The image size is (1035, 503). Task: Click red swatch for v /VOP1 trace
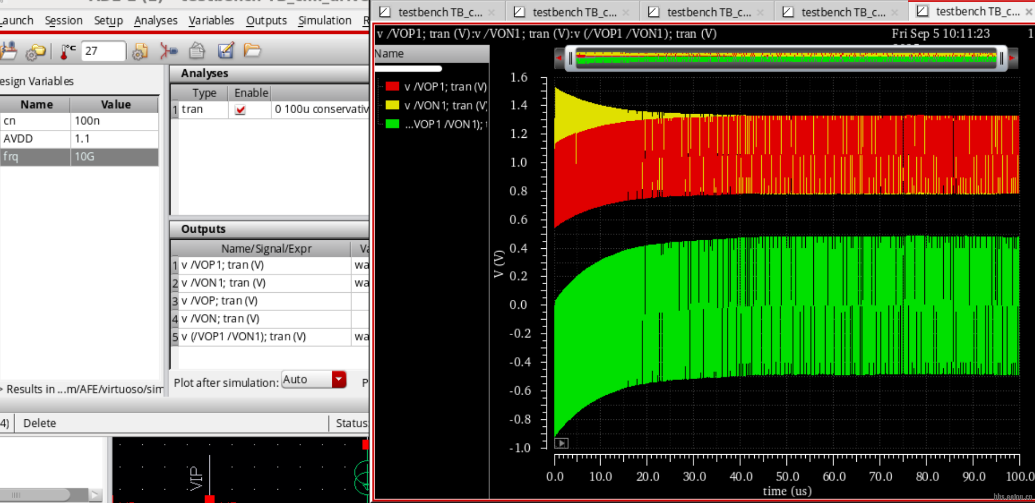coord(392,86)
